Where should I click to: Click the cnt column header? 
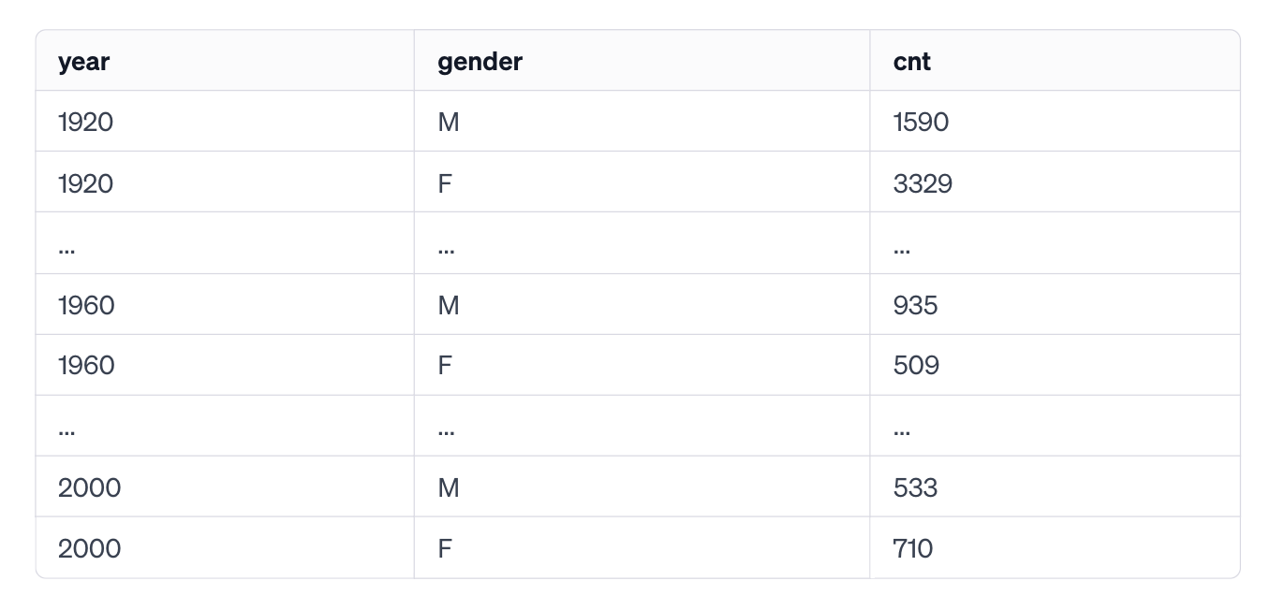pos(911,62)
